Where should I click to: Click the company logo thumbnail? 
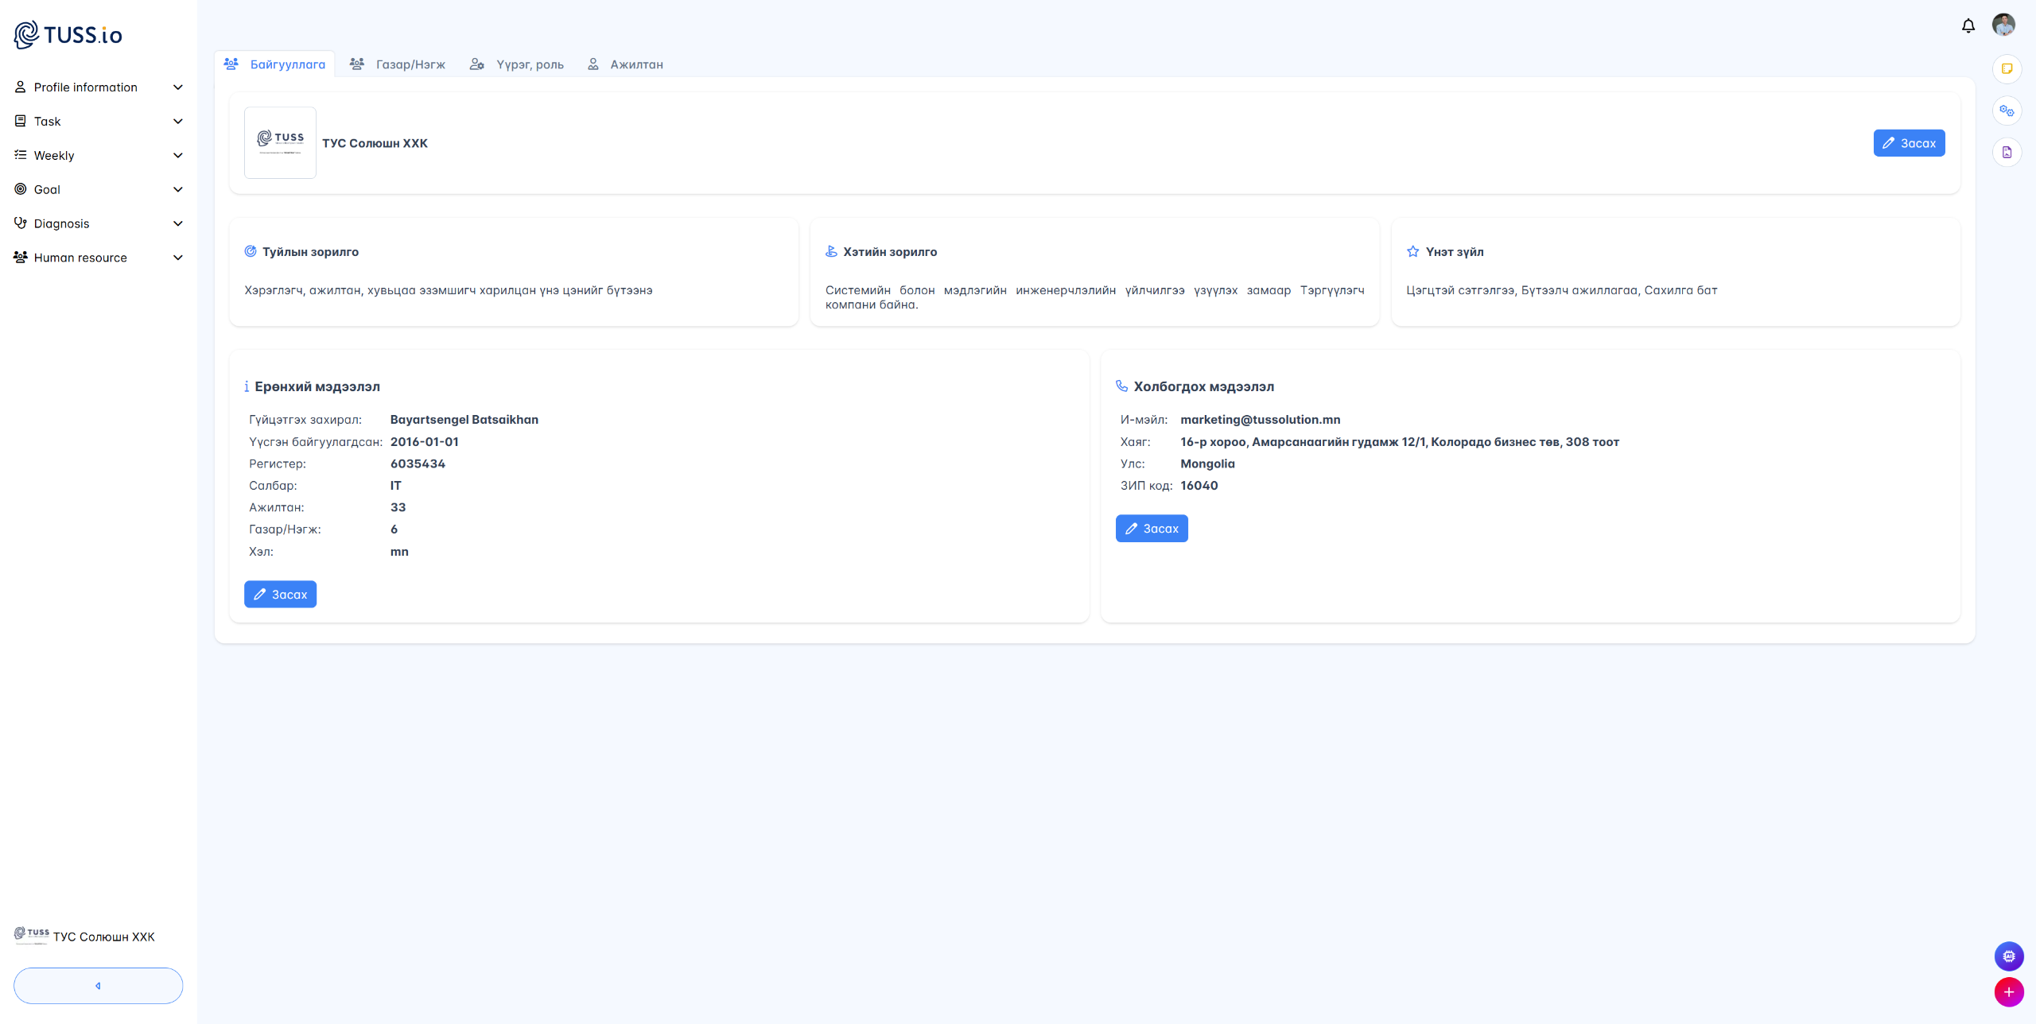coord(280,142)
